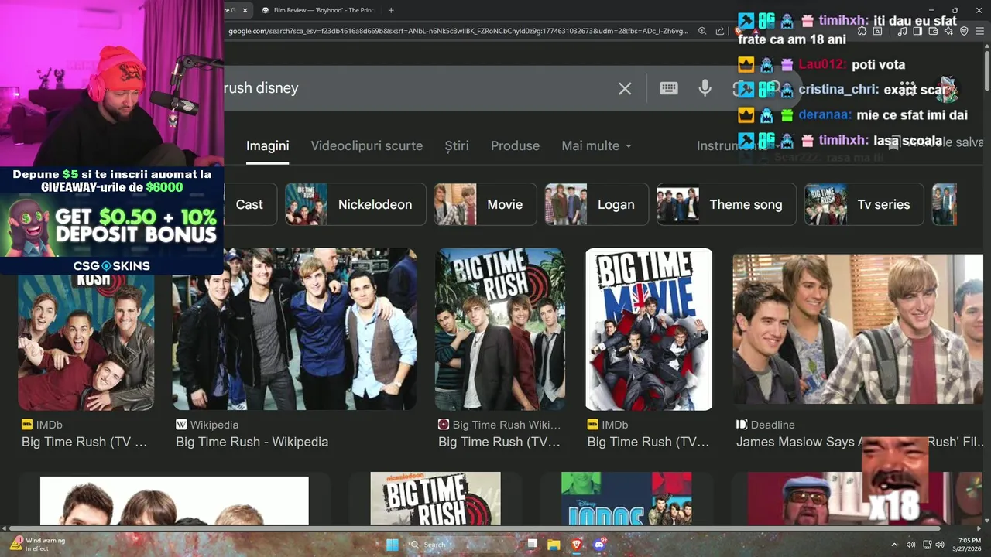Open the Big Time Rush Wiki poster thumbnail
Screen dimensions: 991x557
click(x=500, y=329)
